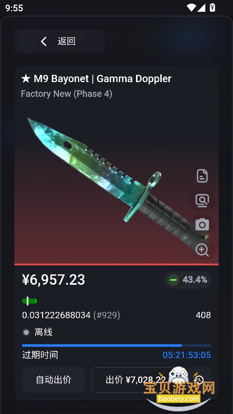Open the inspect screen-search icon
This screenshot has height=414, width=233.
point(202,201)
